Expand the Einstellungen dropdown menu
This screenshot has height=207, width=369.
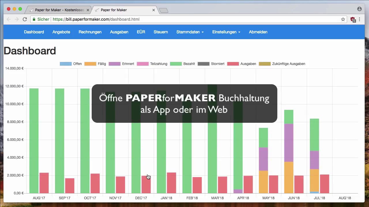(x=226, y=32)
